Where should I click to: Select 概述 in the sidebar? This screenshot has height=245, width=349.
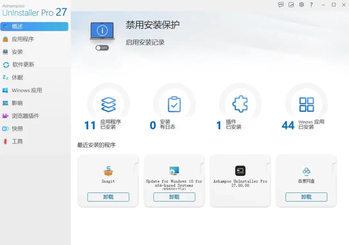click(x=34, y=27)
